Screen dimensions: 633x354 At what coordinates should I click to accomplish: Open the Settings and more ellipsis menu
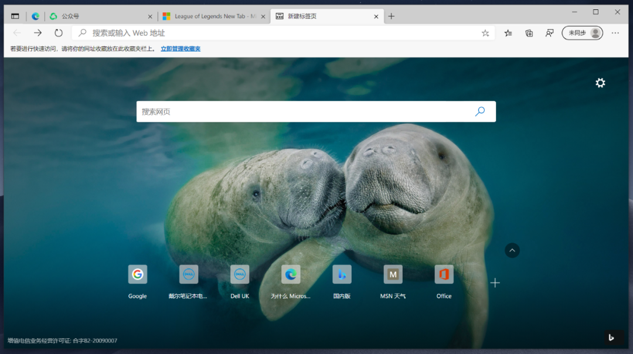click(615, 33)
